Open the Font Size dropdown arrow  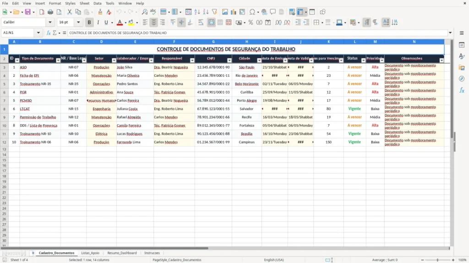pyautogui.click(x=78, y=22)
